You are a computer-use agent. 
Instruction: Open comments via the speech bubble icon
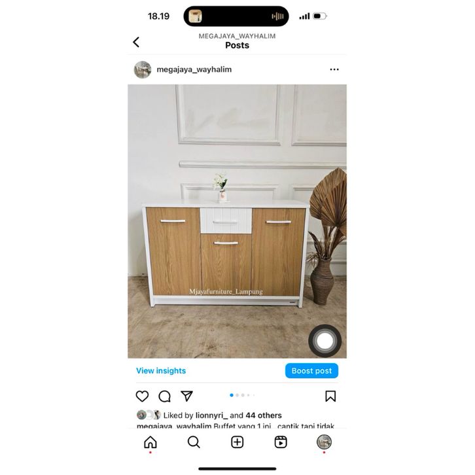pos(164,396)
